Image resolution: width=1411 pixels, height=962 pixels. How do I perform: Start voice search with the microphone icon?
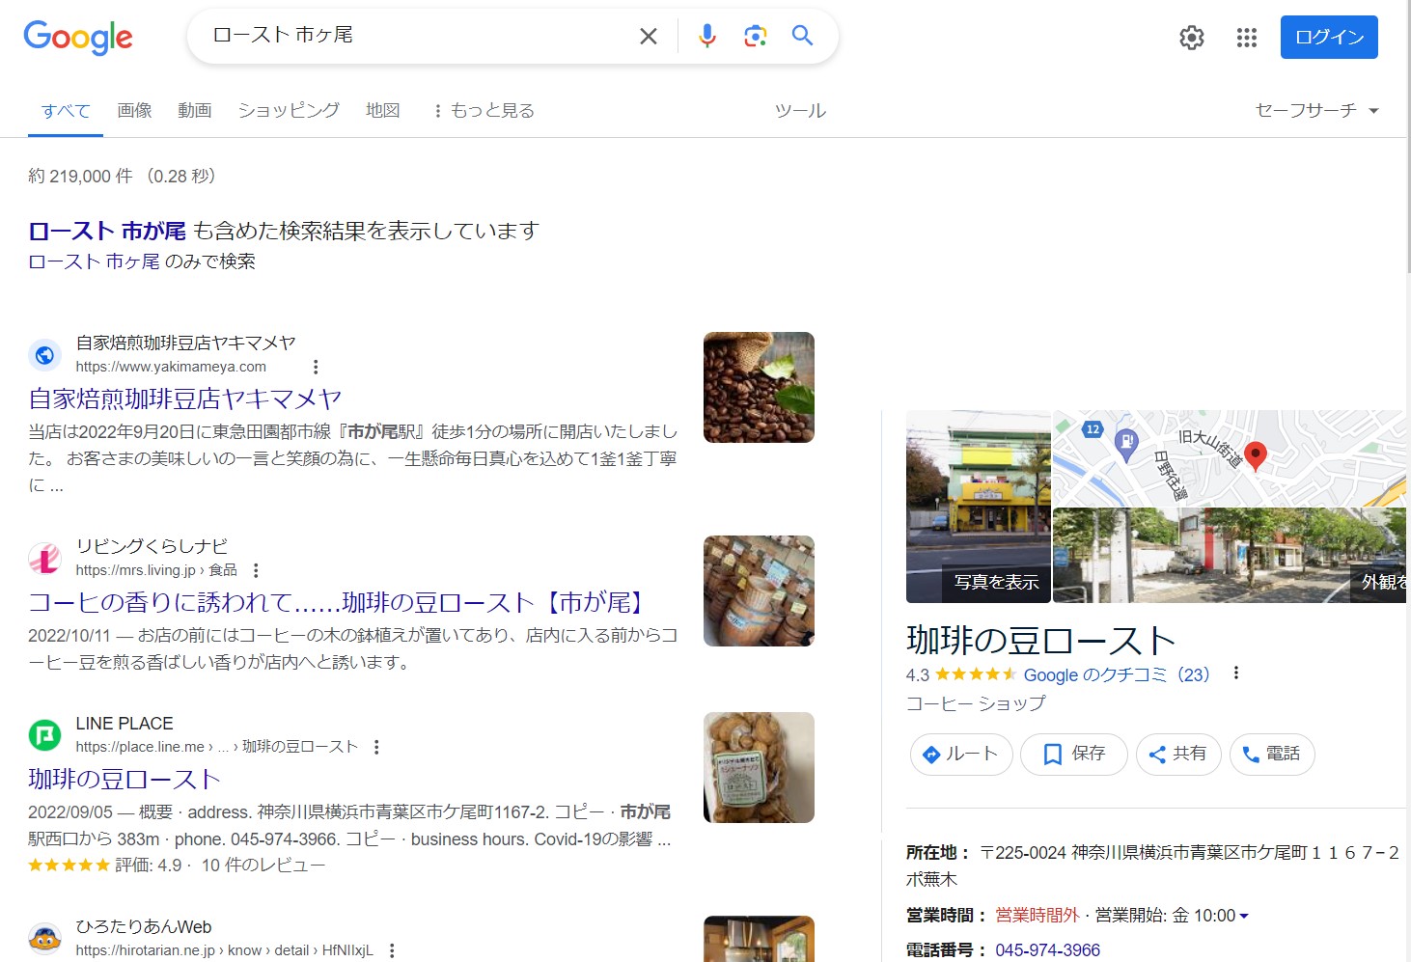(x=707, y=36)
